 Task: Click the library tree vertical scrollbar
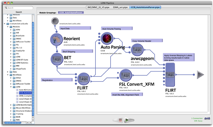33,69
